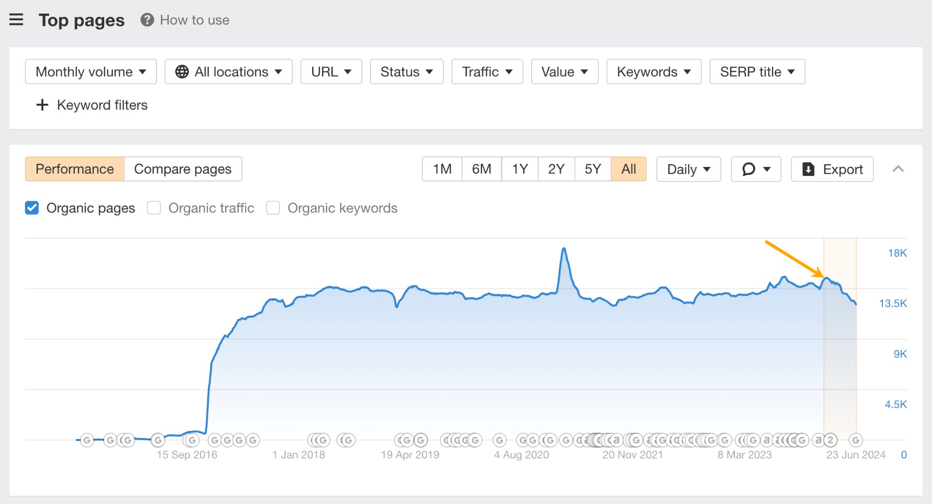
Task: Click the globe icon in All locations
Action: tap(182, 72)
